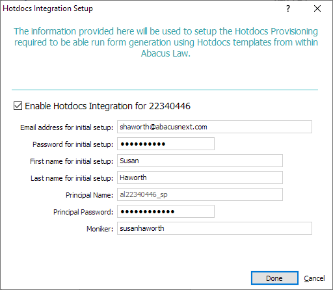The width and height of the screenshot is (333, 290).
Task: Click the Last name for initial setup label
Action: (x=72, y=178)
